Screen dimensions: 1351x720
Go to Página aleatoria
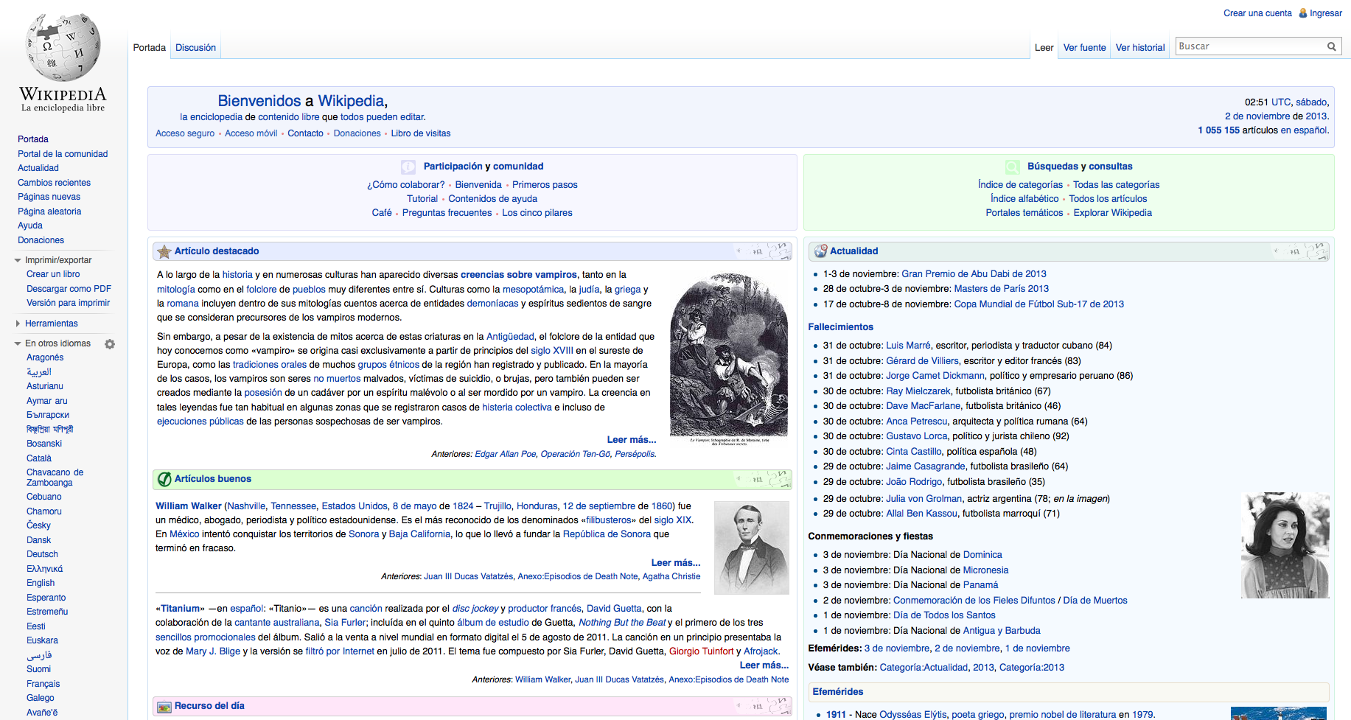pos(49,212)
